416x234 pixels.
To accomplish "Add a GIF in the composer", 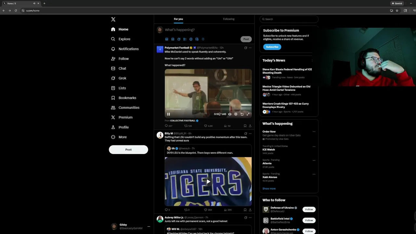I will 173,39.
